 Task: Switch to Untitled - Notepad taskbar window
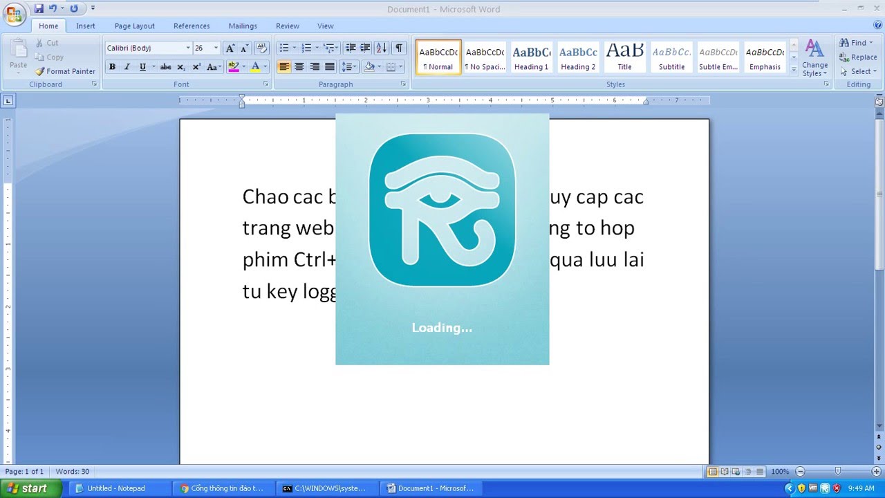[120, 488]
